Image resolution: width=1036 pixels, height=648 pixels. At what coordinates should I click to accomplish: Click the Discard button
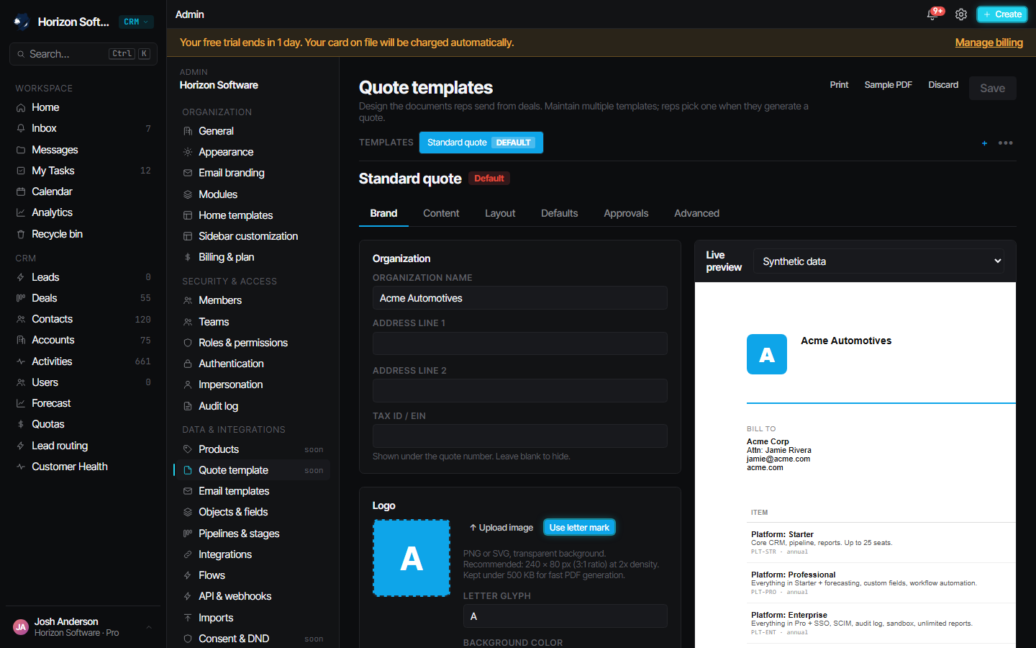(943, 85)
